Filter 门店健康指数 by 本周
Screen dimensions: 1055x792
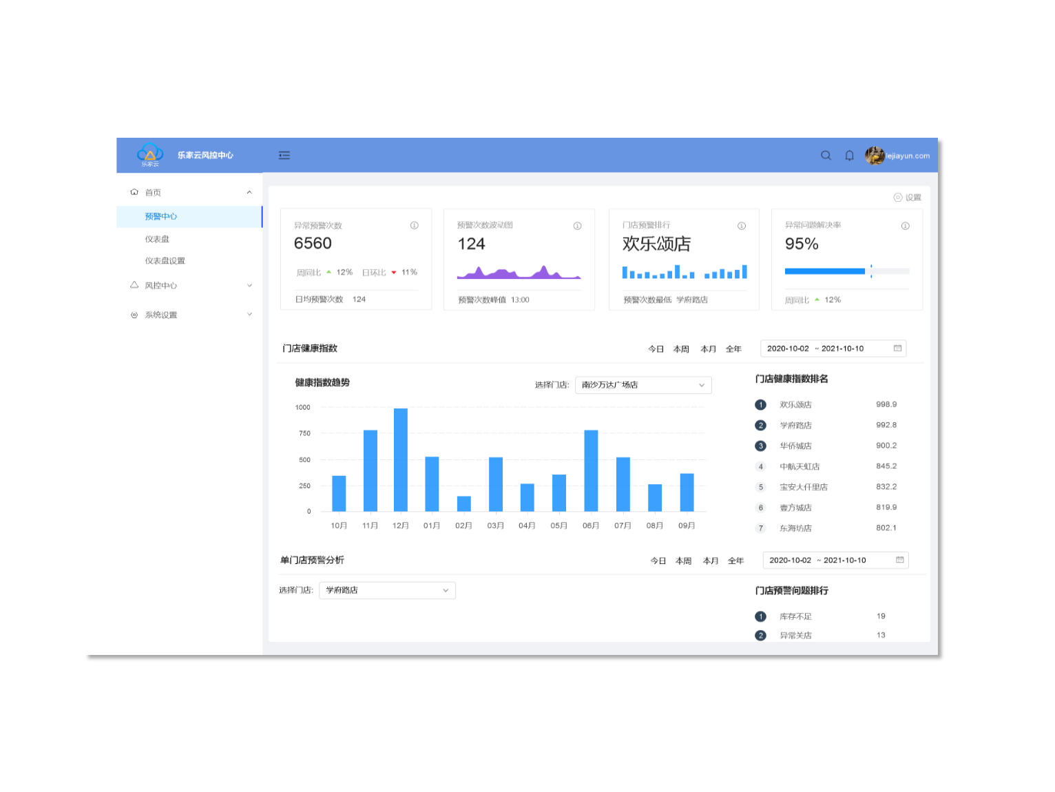681,349
